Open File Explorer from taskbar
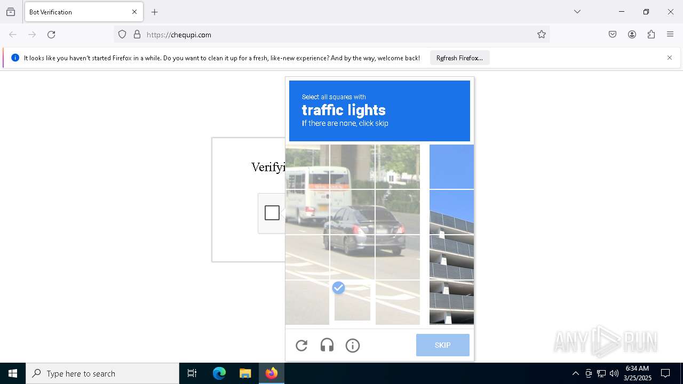Viewport: 683px width, 384px height. tap(245, 373)
